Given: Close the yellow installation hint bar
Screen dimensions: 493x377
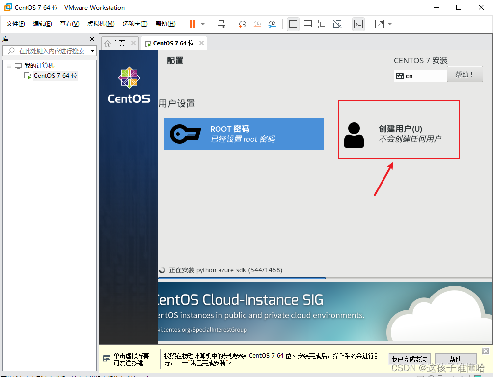Looking at the screenshot, I should point(486,351).
